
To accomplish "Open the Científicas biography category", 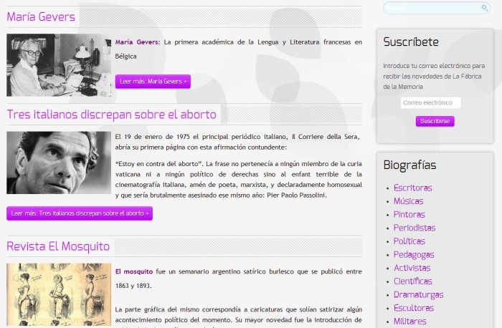I will (412, 281).
